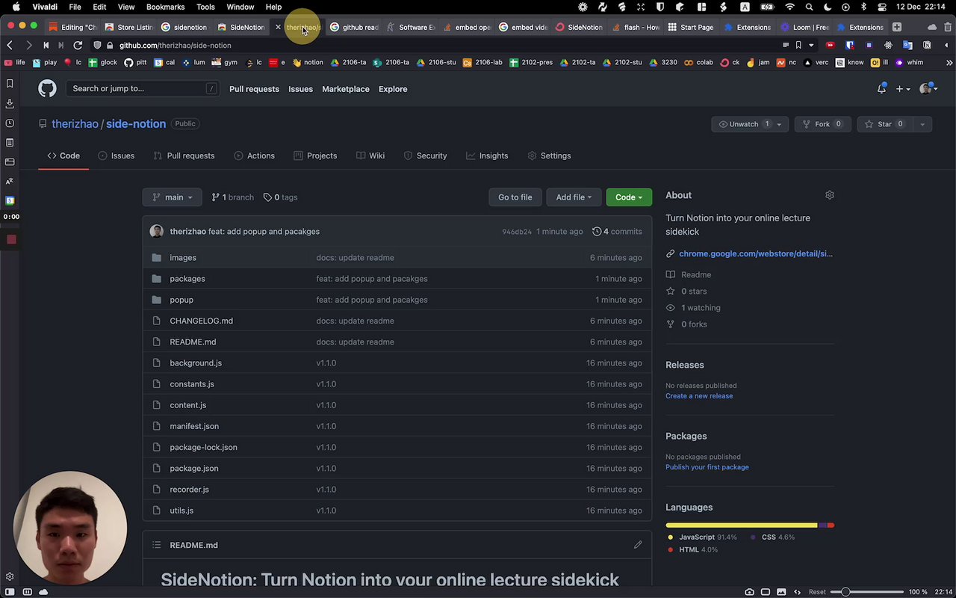Reload the page in Vivaldi
This screenshot has width=956, height=598.
[78, 46]
